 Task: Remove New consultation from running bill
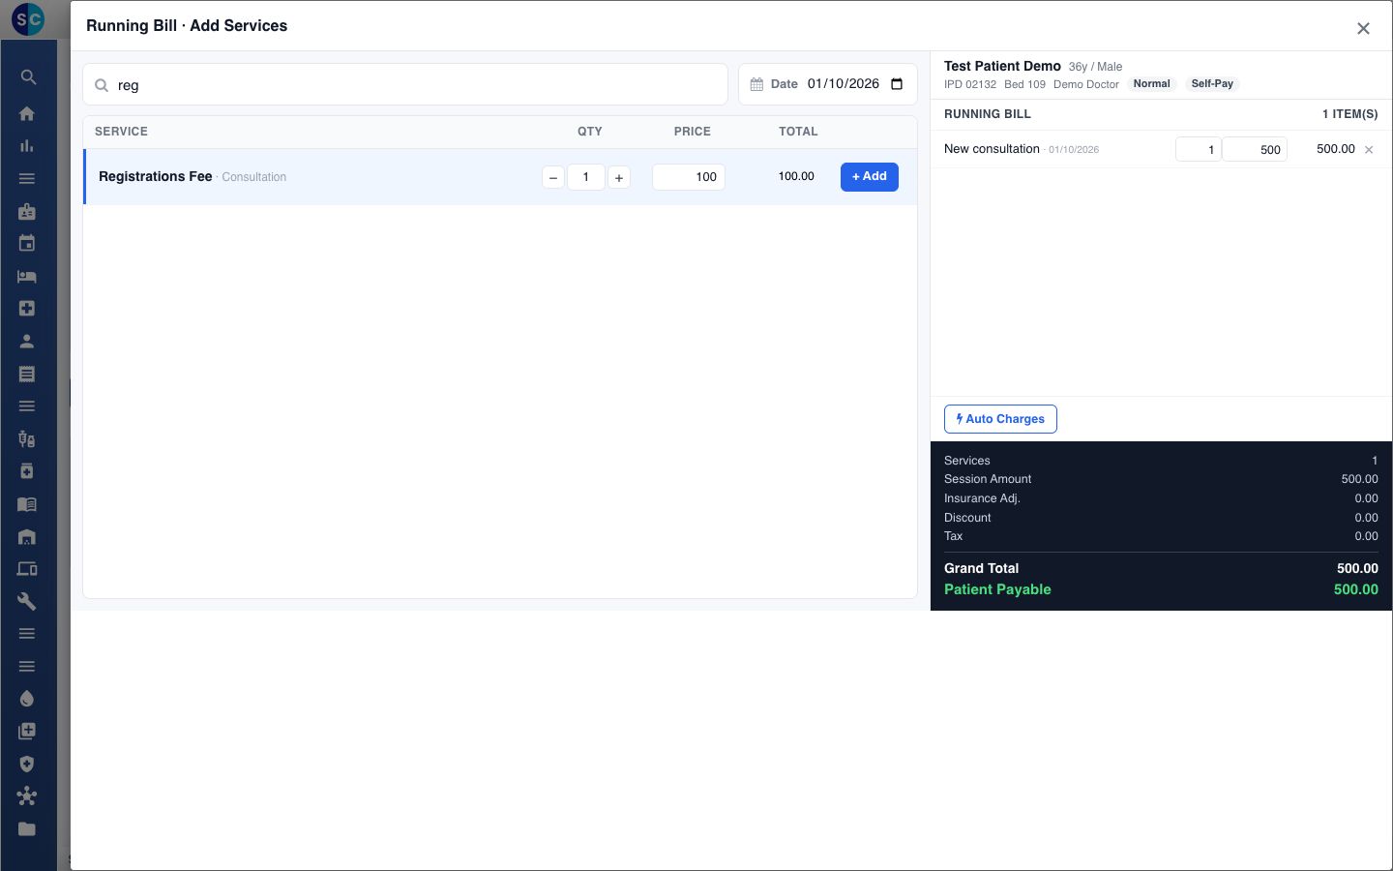click(1369, 150)
